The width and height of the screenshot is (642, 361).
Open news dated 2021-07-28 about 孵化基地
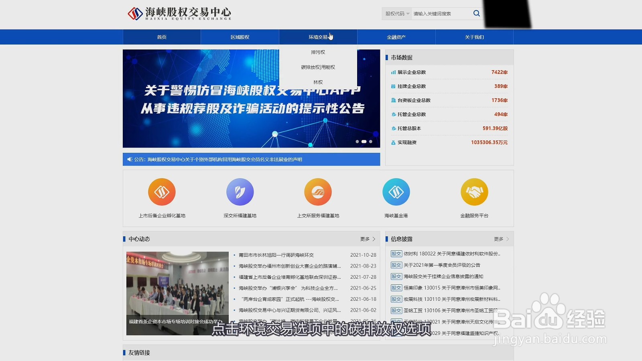click(290, 277)
